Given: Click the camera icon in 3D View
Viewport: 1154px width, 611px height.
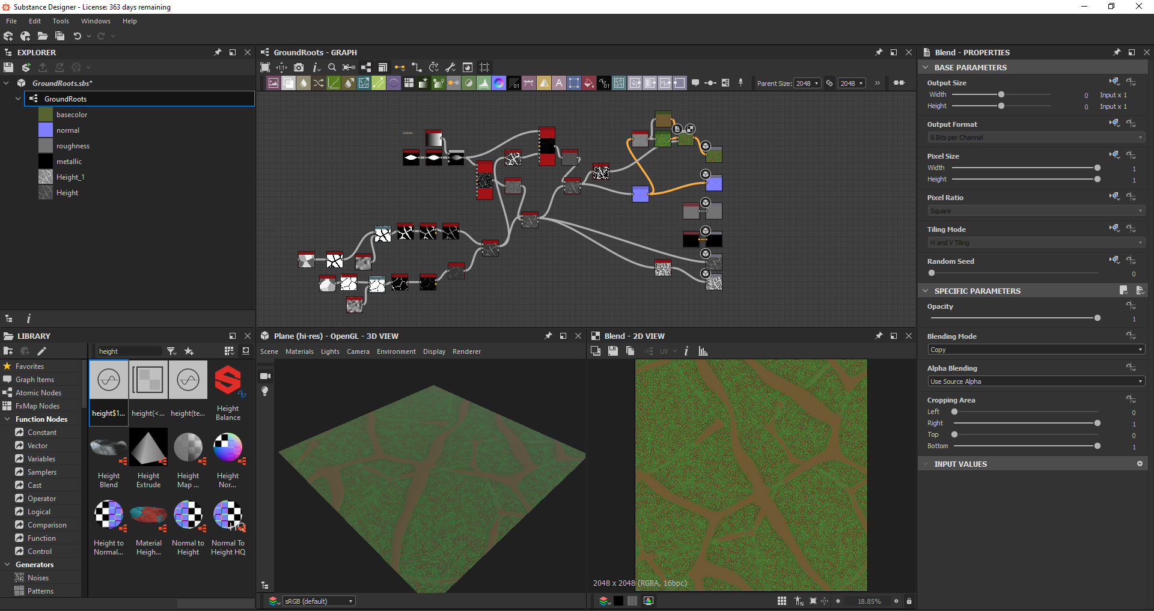Looking at the screenshot, I should pos(265,376).
